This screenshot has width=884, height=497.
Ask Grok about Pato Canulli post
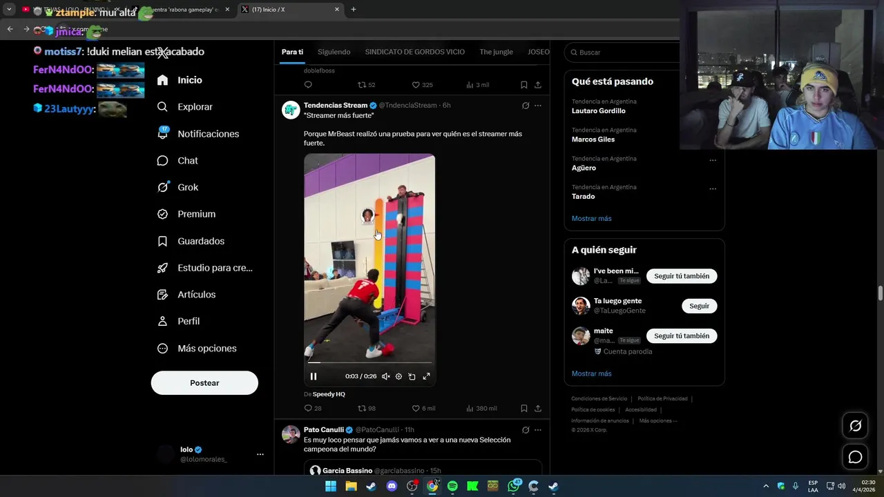coord(526,430)
